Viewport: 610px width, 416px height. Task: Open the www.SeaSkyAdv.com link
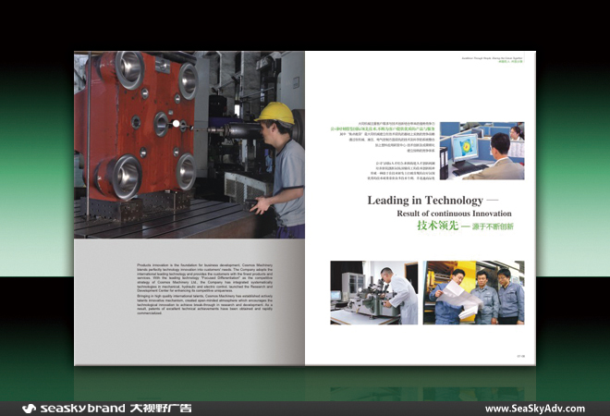tap(534, 408)
